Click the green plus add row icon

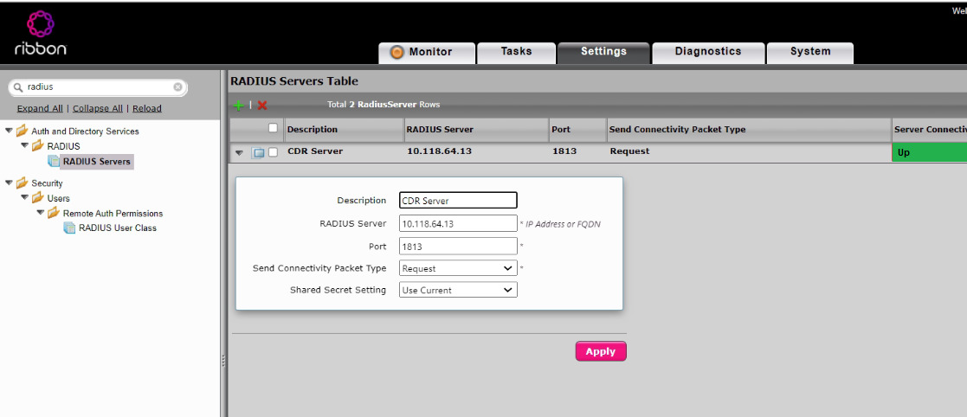point(238,105)
